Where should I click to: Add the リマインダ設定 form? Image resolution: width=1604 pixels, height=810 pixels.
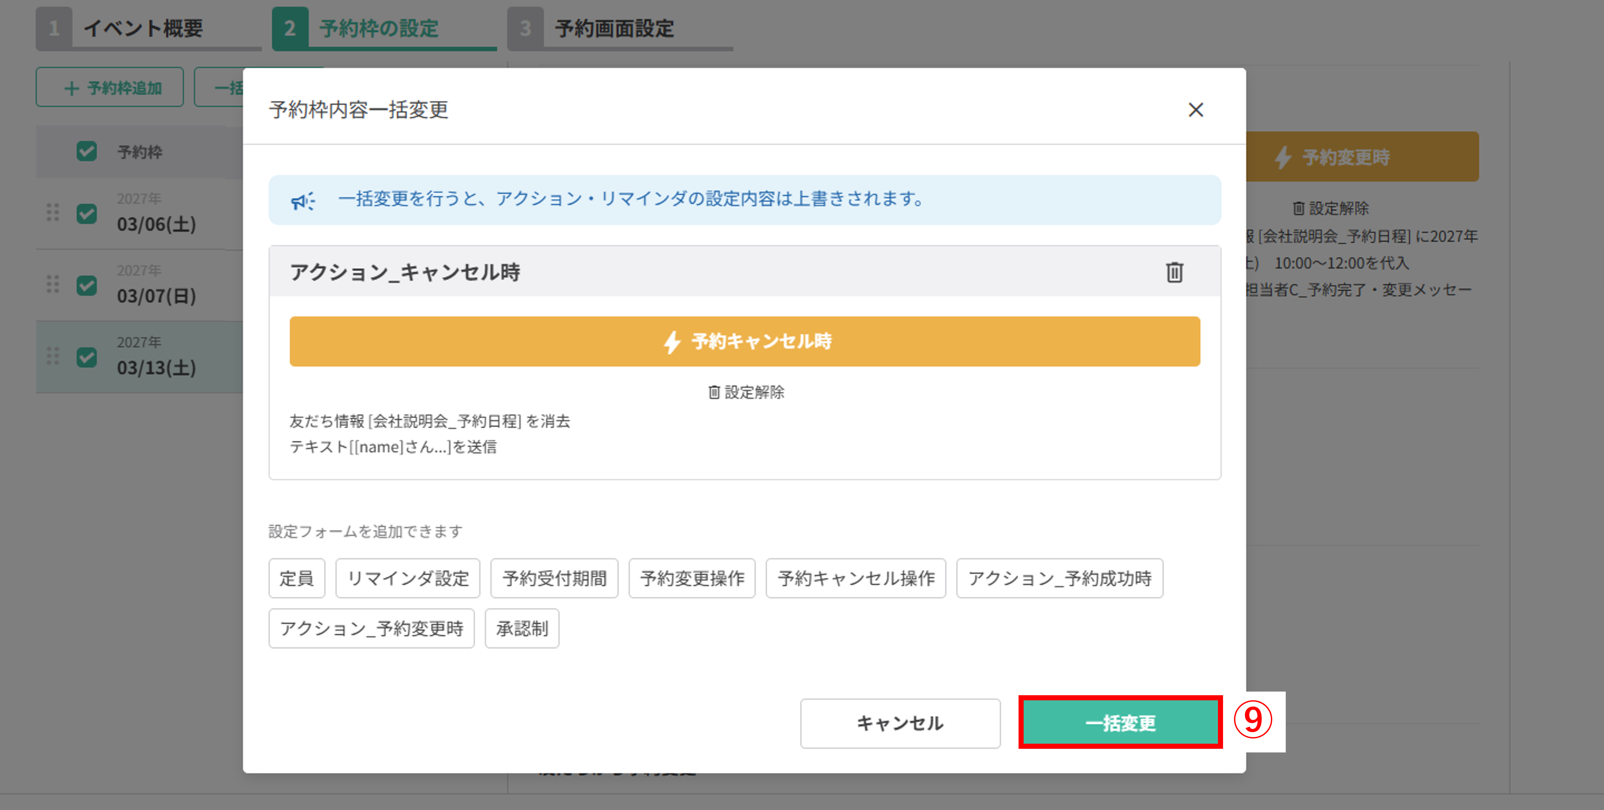[407, 578]
